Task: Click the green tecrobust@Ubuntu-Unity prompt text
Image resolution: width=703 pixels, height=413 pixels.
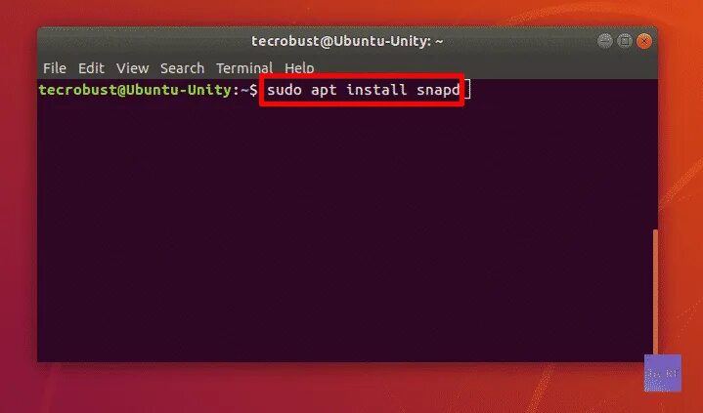Action: (x=135, y=90)
